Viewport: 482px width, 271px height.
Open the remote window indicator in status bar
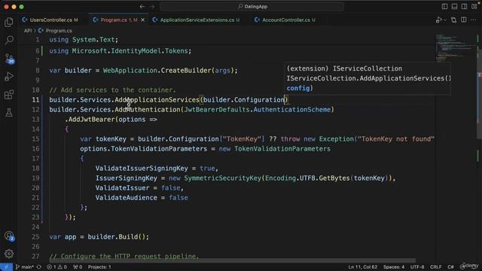click(x=6, y=267)
